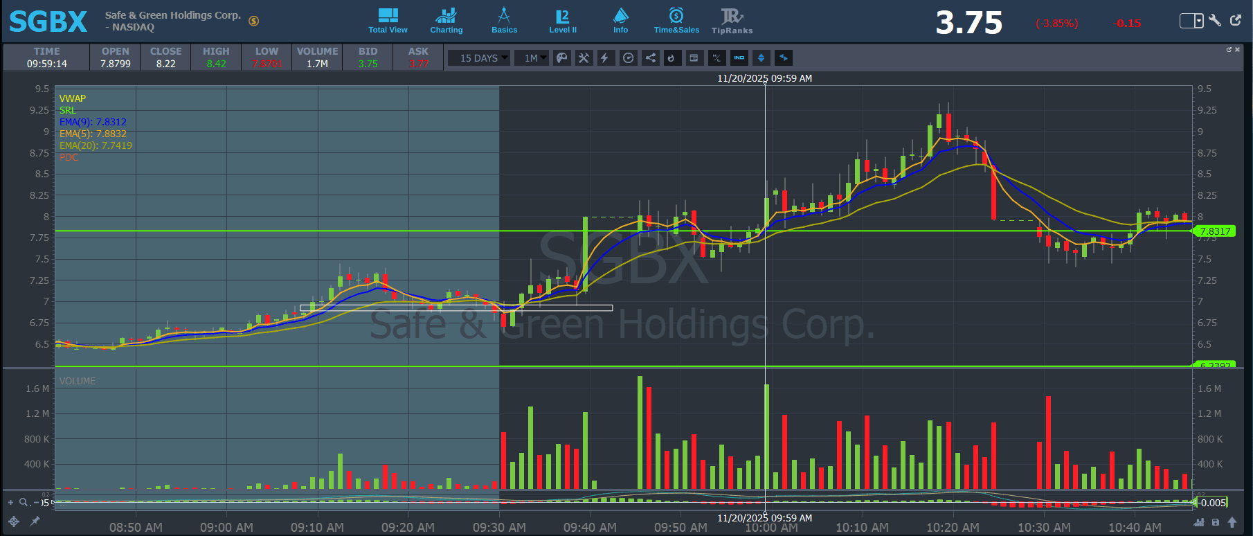1253x536 pixels.
Task: Toggle the high/low (H/L) markers
Action: point(716,58)
